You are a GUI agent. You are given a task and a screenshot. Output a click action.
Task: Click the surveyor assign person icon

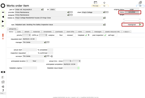[51, 56]
